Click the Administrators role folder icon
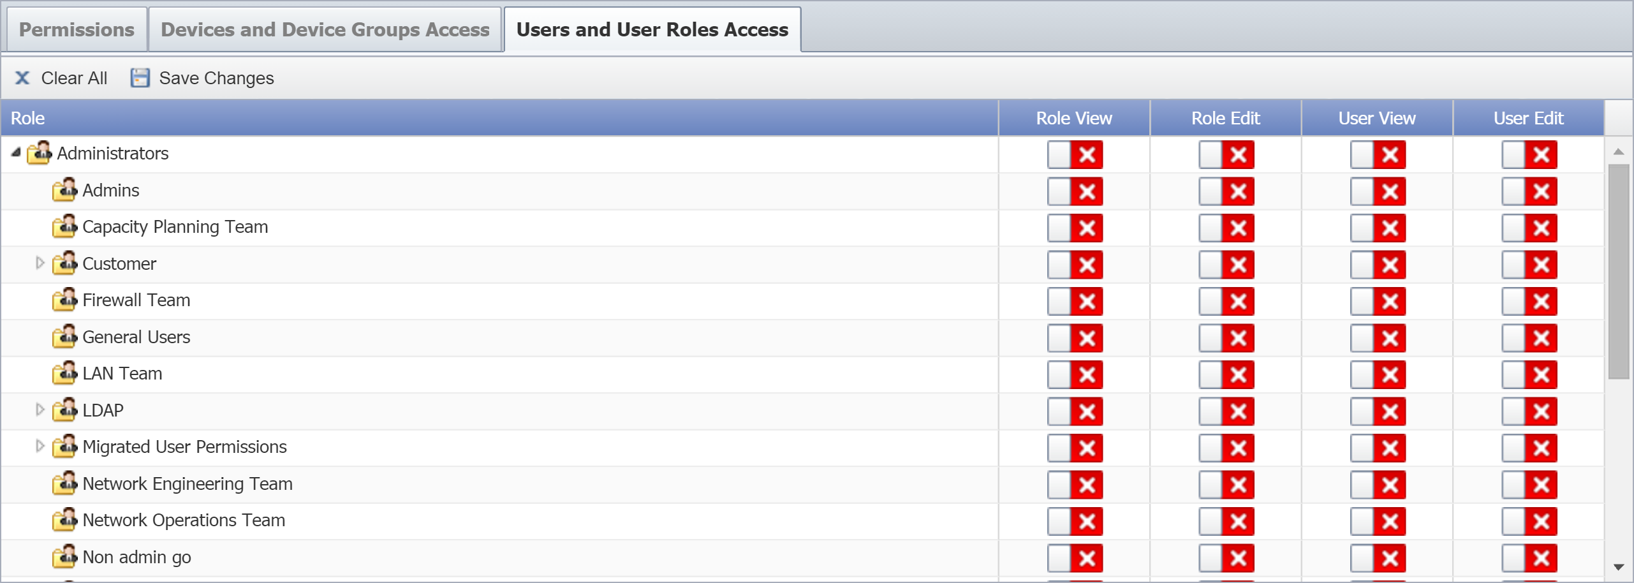 pos(39,153)
